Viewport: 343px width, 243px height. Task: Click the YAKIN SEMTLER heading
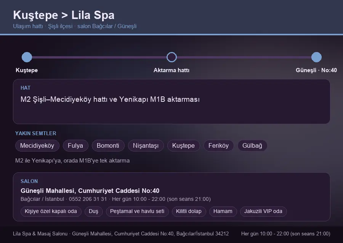[36, 133]
